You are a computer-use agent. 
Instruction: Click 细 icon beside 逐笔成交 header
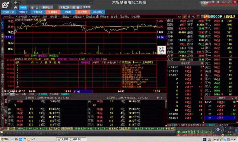pyautogui.click(x=202, y=64)
